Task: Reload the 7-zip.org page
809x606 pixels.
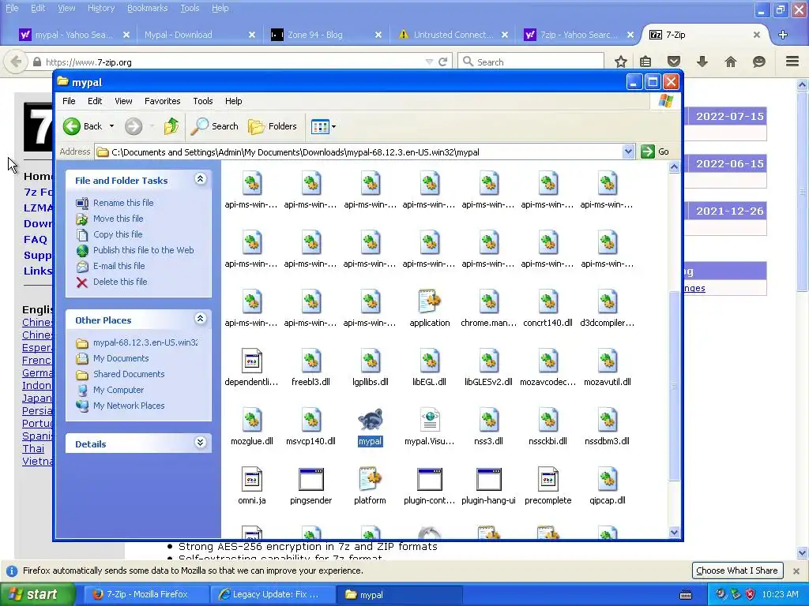Action: (442, 62)
